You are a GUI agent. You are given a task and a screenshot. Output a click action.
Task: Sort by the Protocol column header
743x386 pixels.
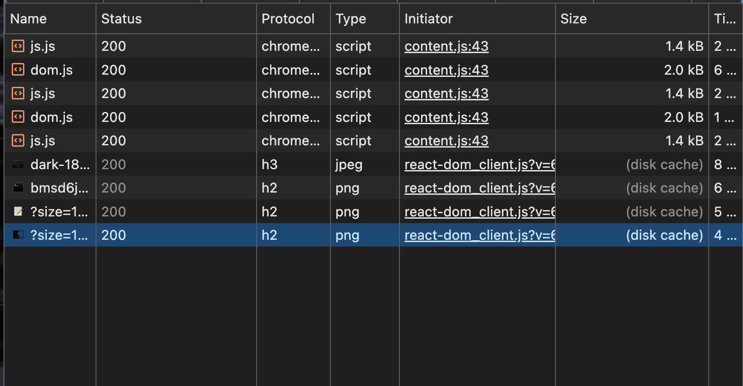[288, 19]
